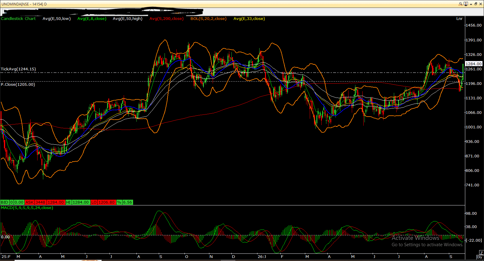Click the 1066.00 price axis label
This screenshot has height=261, width=484.
pos(474,113)
